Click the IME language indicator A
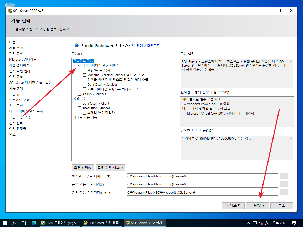303x227 pixels. [267, 223]
